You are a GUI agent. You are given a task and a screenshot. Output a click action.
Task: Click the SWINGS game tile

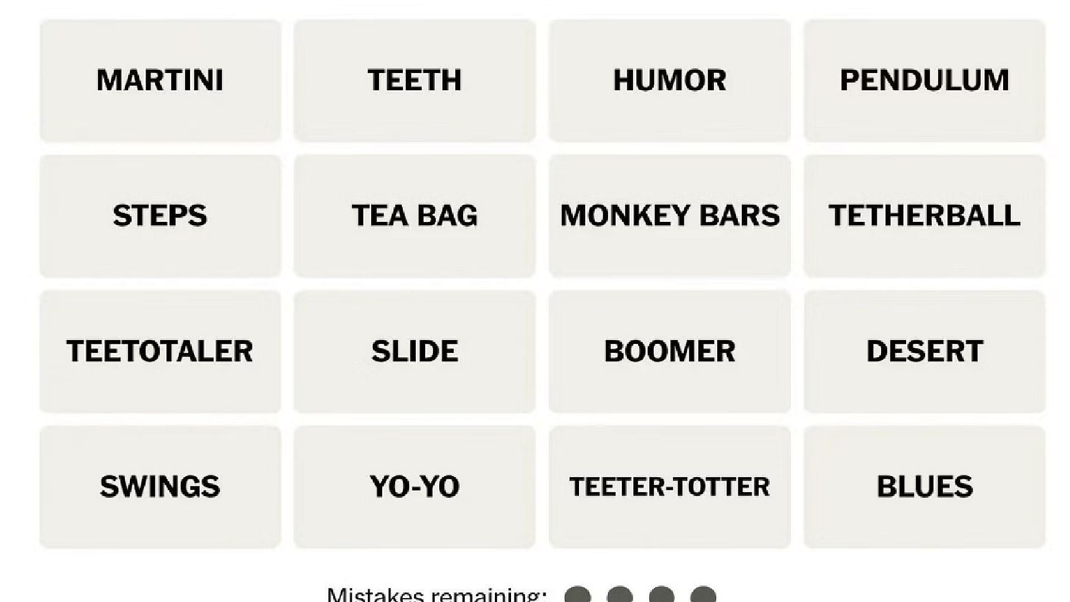coord(160,486)
